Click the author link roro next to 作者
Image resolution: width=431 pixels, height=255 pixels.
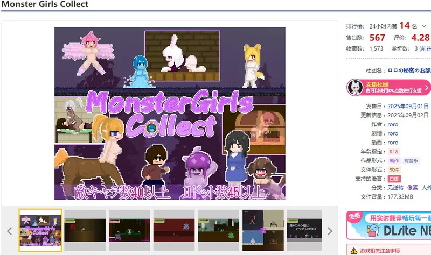[393, 124]
